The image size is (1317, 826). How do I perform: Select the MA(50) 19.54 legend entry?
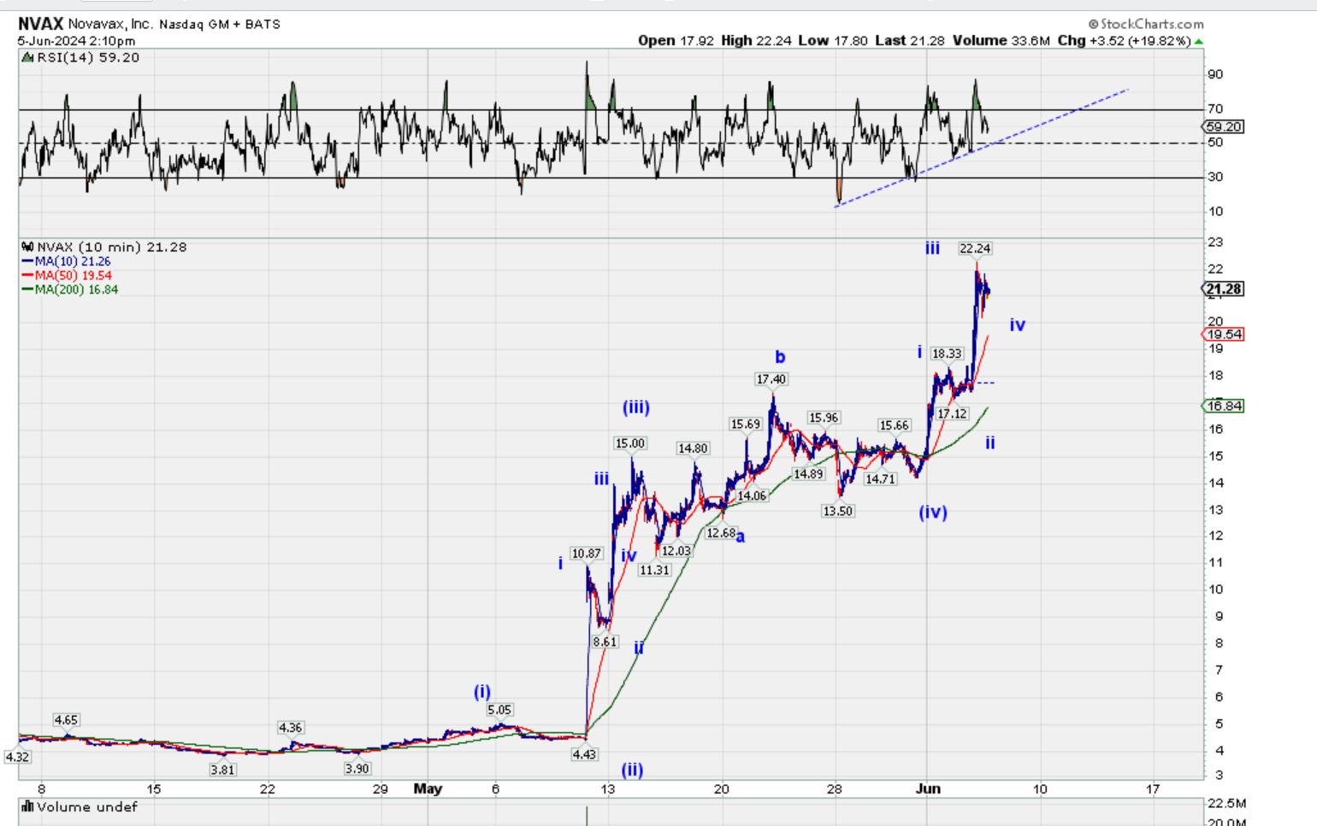click(x=67, y=275)
